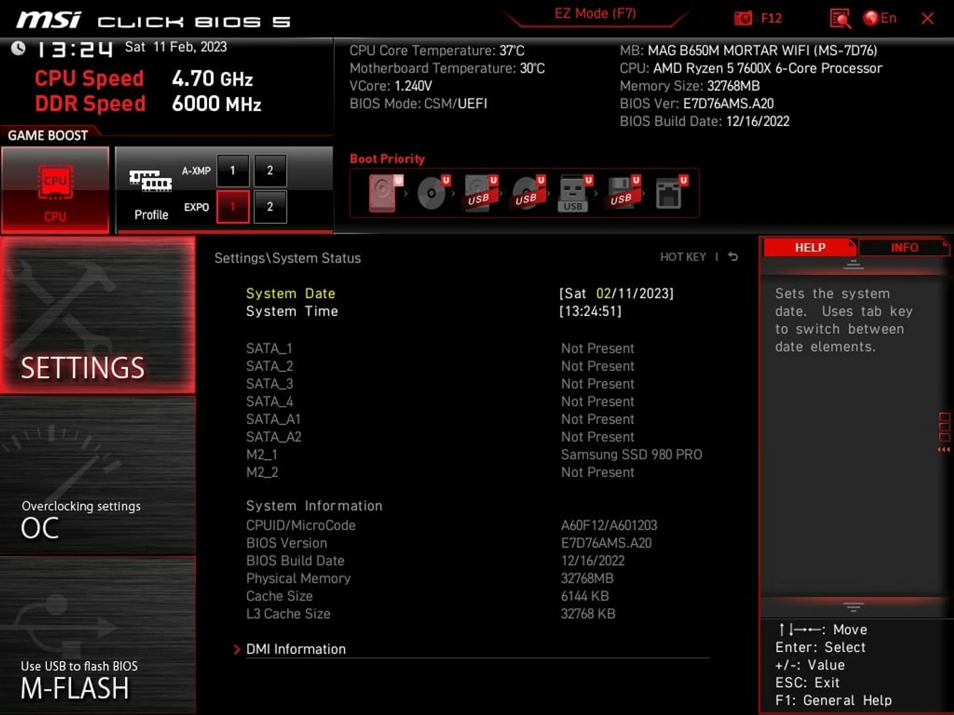Screen dimensions: 954x715
Task: Select the USB hard disk boot icon
Action: pyautogui.click(x=481, y=193)
